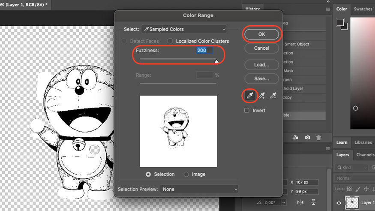
Task: Click OK in Color Range dialog
Action: 261,34
